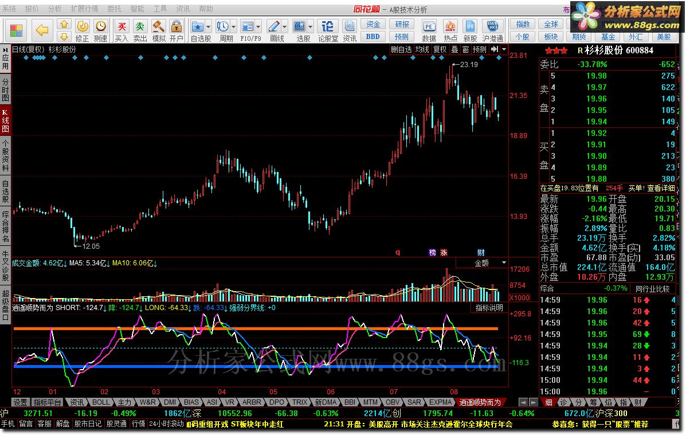Click the colorful four-square home icon

click(16, 30)
